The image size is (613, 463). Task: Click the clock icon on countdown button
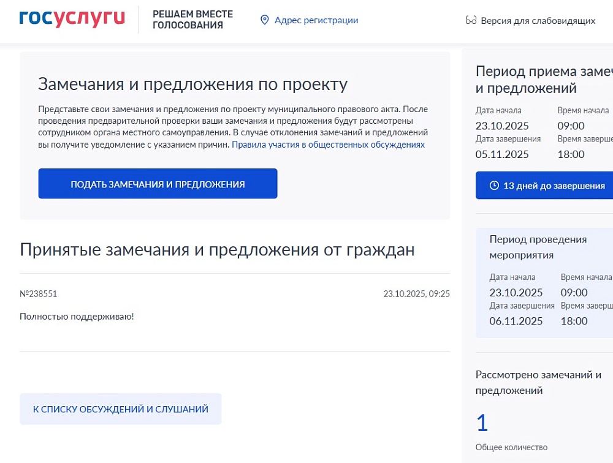tap(494, 186)
